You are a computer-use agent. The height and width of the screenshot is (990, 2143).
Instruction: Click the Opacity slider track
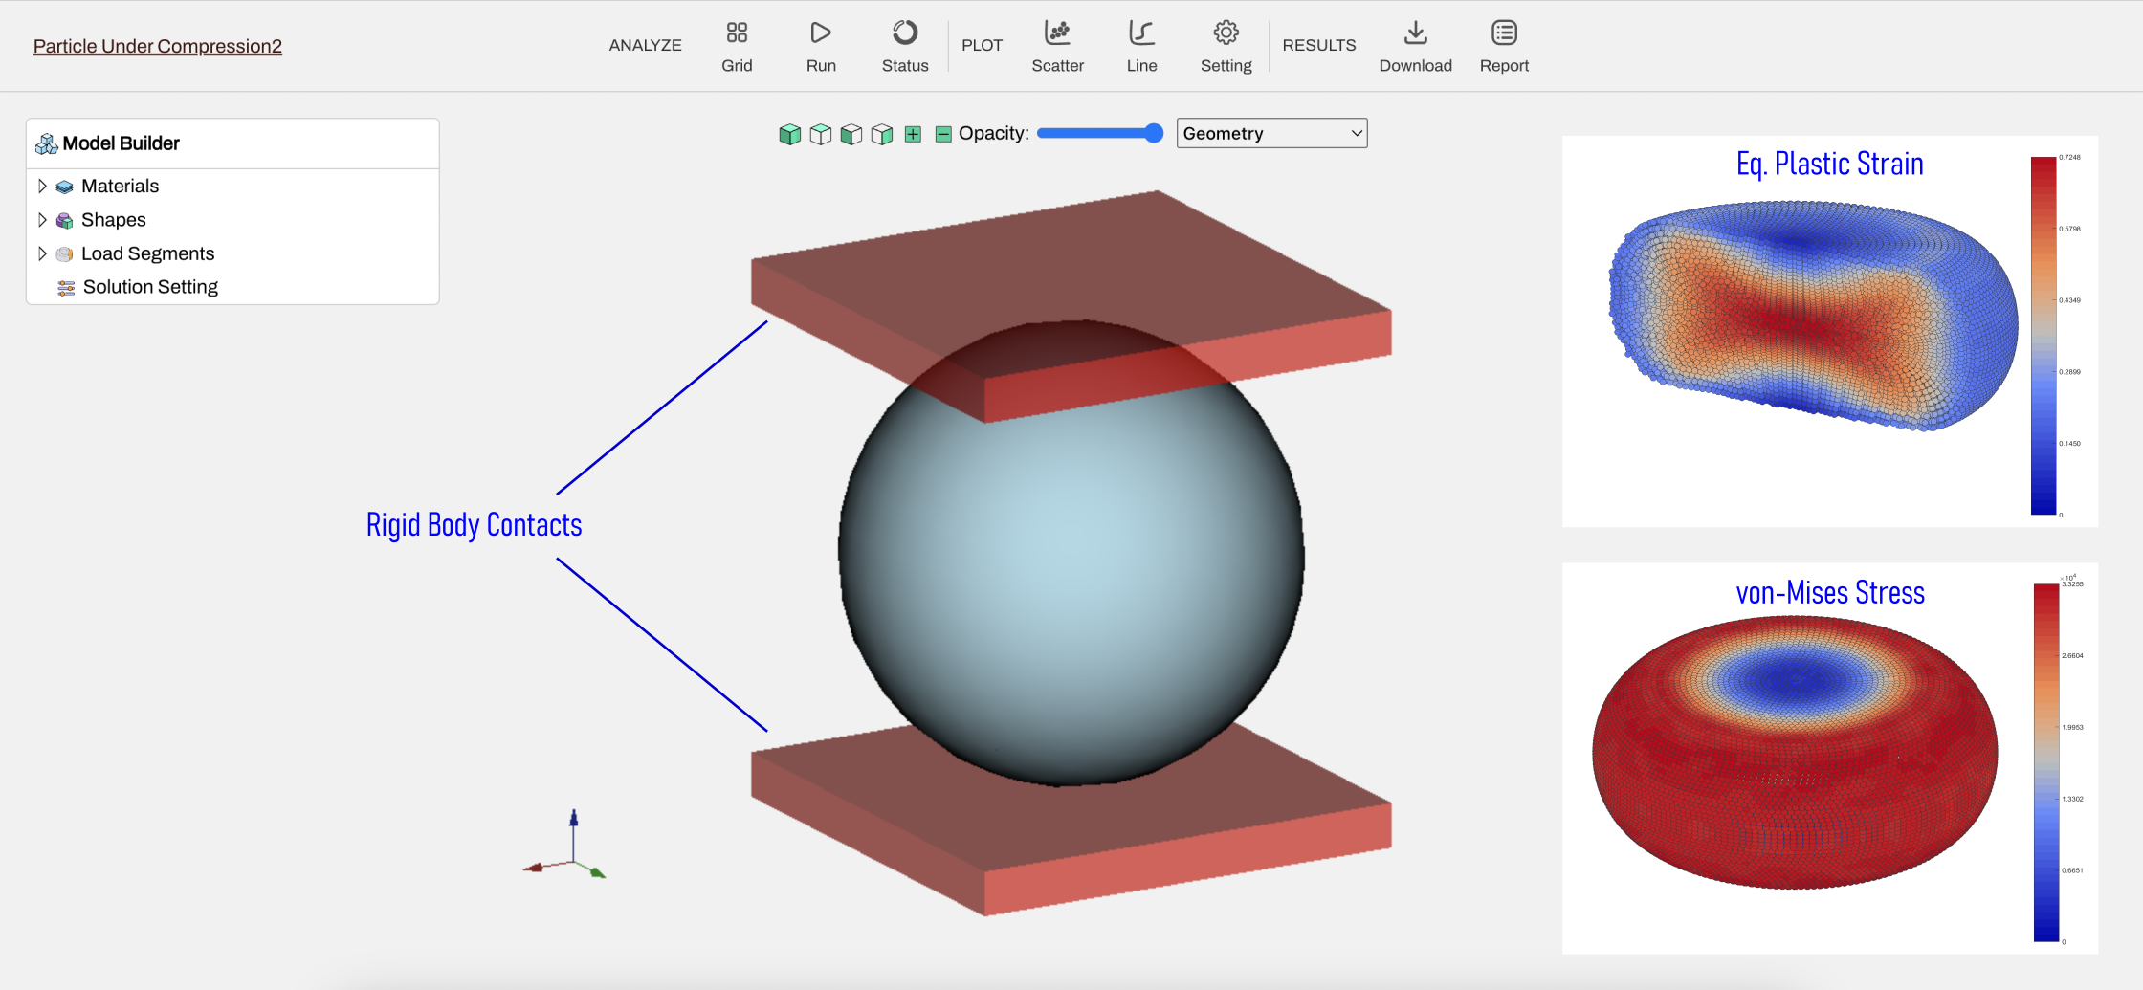click(x=1100, y=133)
